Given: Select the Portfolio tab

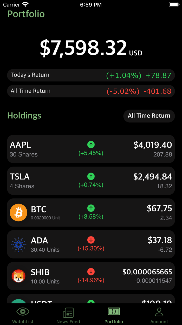Looking at the screenshot, I should click(x=114, y=315).
